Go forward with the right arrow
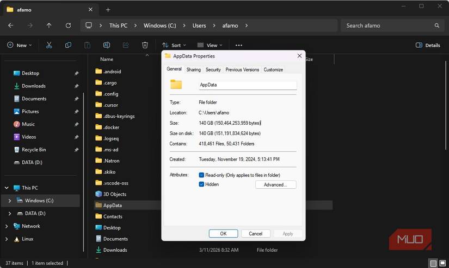Screen dimensions: 449x268 pos(30,25)
